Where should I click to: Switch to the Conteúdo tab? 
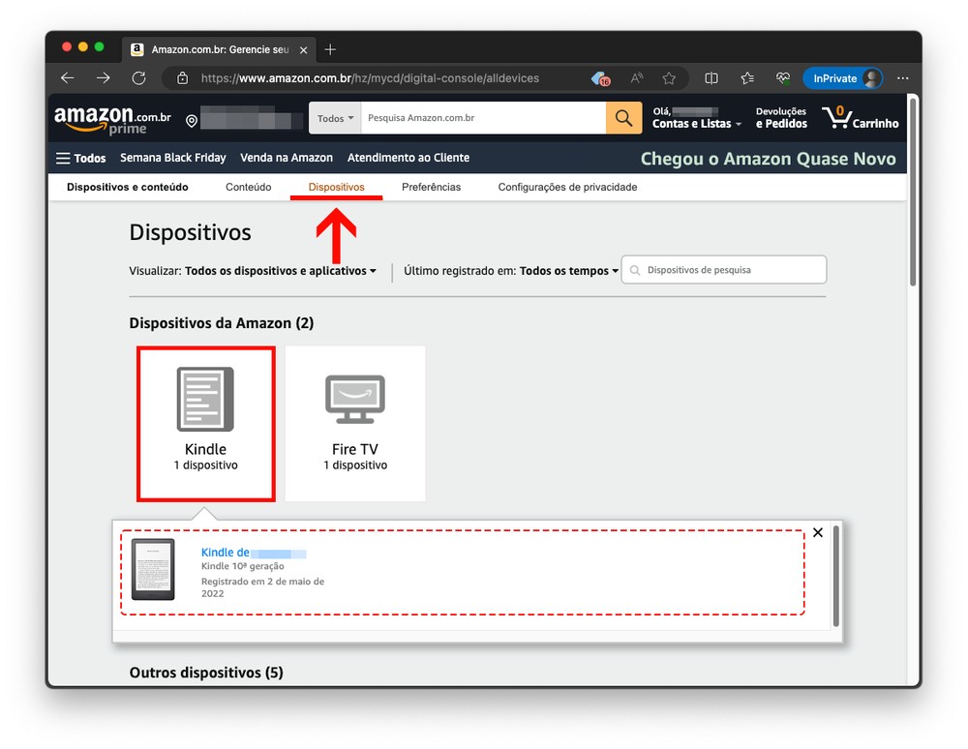tap(248, 187)
